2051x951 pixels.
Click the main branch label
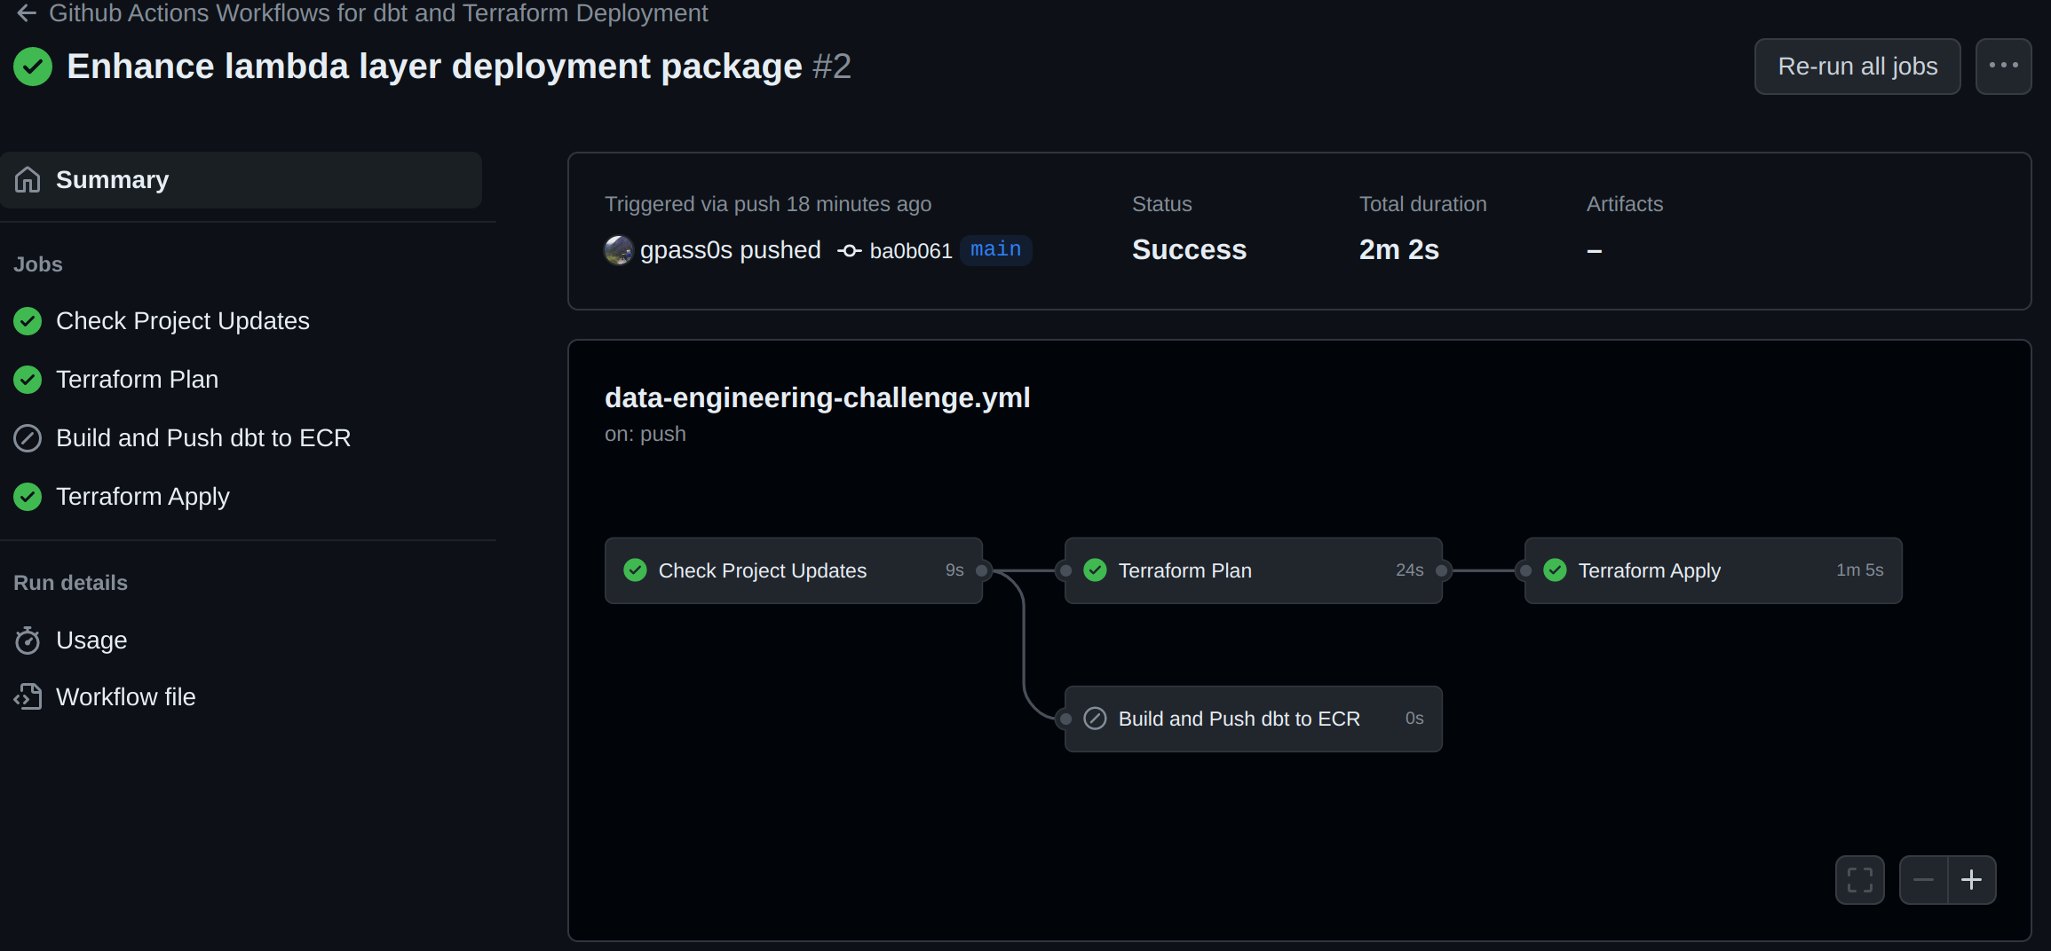click(x=996, y=250)
